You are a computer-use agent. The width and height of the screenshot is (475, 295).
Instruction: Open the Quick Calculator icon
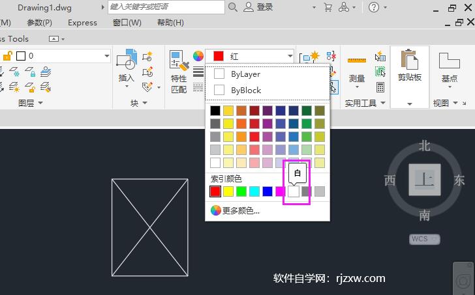(x=380, y=87)
